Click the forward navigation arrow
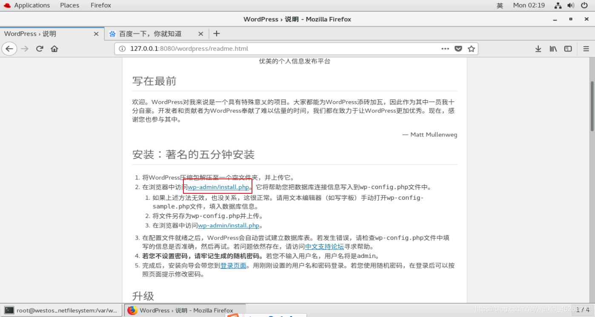The height and width of the screenshot is (317, 595). tap(25, 49)
